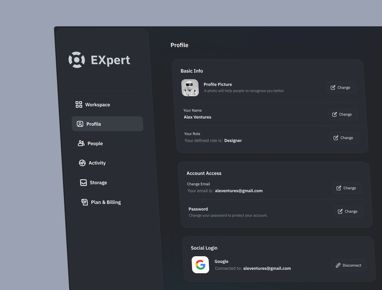The height and width of the screenshot is (290, 382).
Task: Click the password protection description text
Action: point(228,216)
